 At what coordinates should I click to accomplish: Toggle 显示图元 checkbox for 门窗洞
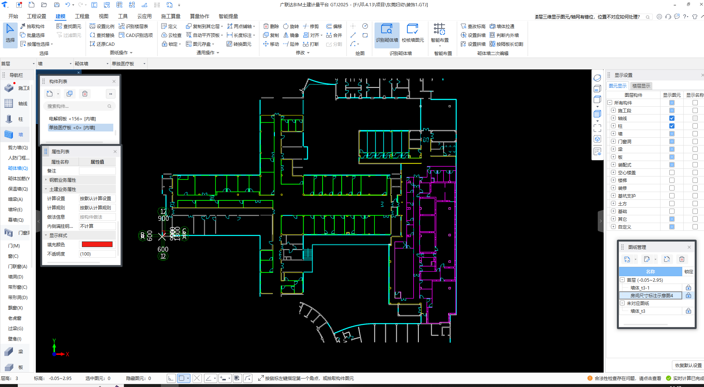672,141
